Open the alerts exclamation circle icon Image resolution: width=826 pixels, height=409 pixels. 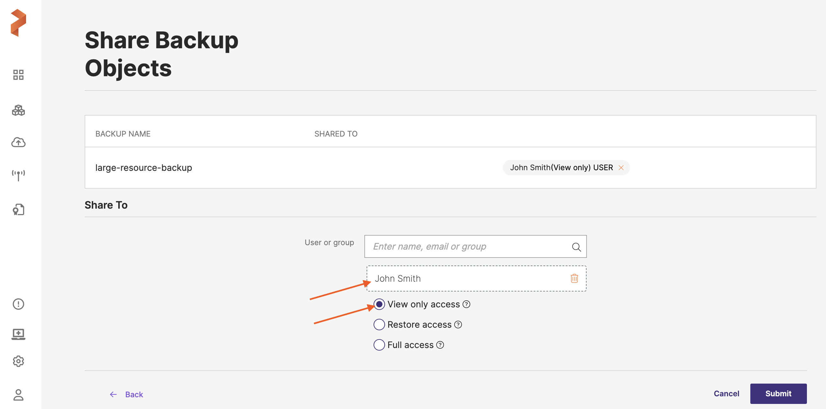pyautogui.click(x=18, y=304)
